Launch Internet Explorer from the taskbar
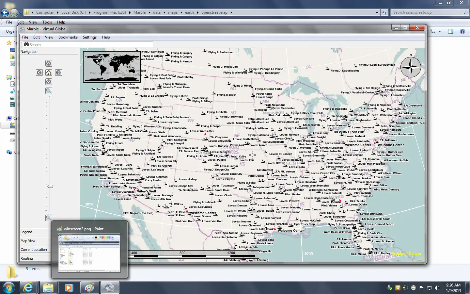Viewport: 470px width, 294px height. click(x=28, y=287)
